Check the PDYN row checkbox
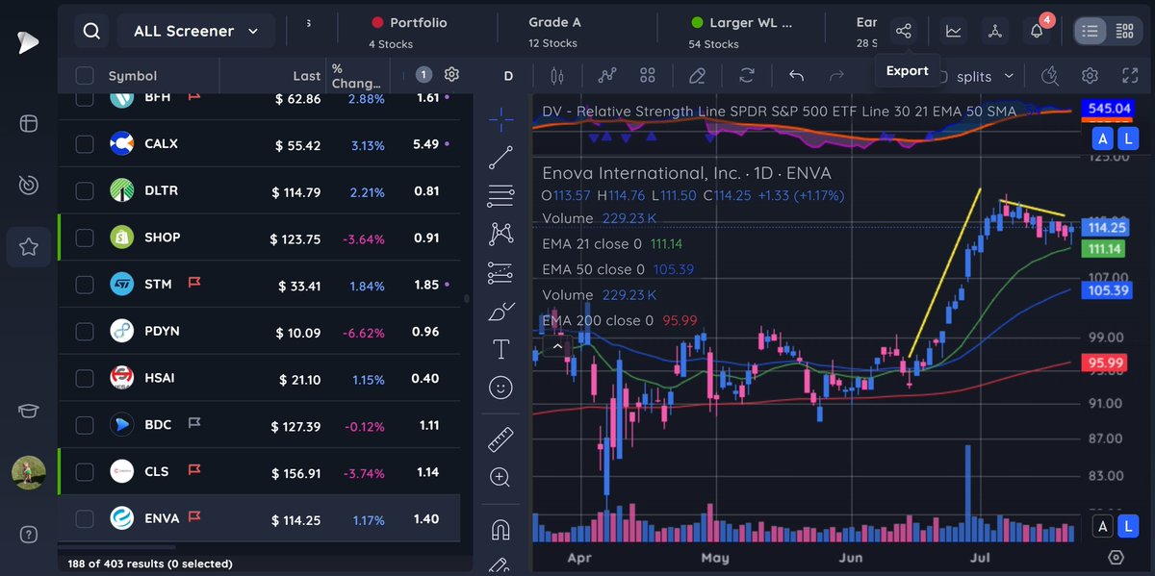This screenshot has width=1155, height=576. [x=85, y=332]
